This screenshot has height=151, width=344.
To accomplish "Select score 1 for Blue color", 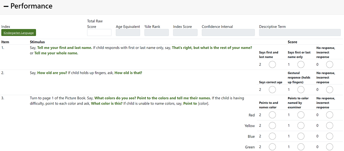I will (301, 136).
